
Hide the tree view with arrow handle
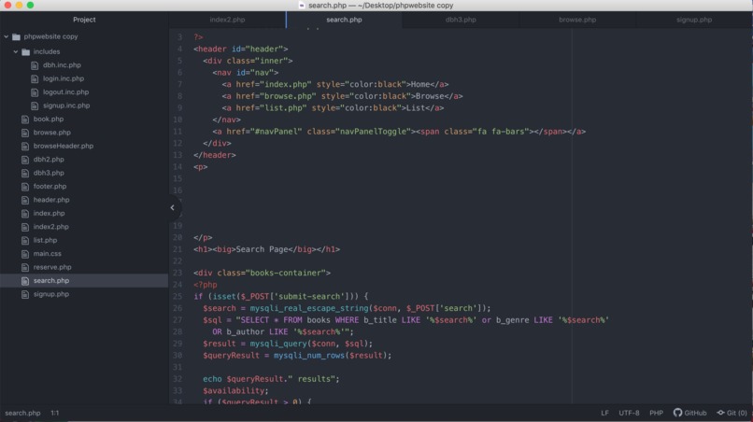pyautogui.click(x=173, y=208)
